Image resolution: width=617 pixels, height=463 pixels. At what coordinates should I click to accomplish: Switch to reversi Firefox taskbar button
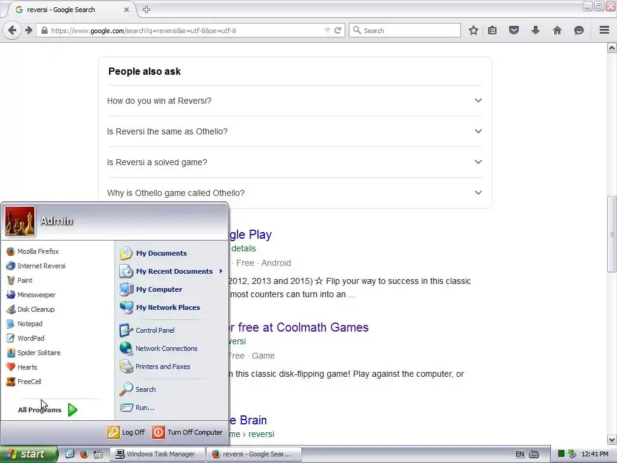point(254,454)
